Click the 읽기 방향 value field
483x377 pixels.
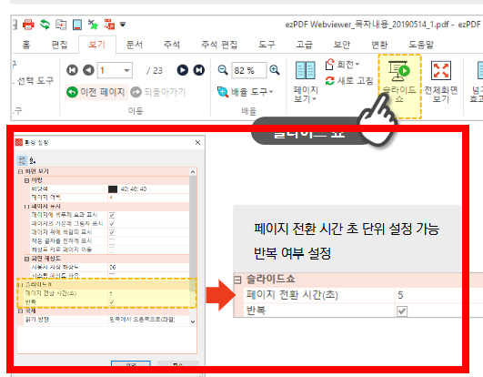pyautogui.click(x=148, y=320)
